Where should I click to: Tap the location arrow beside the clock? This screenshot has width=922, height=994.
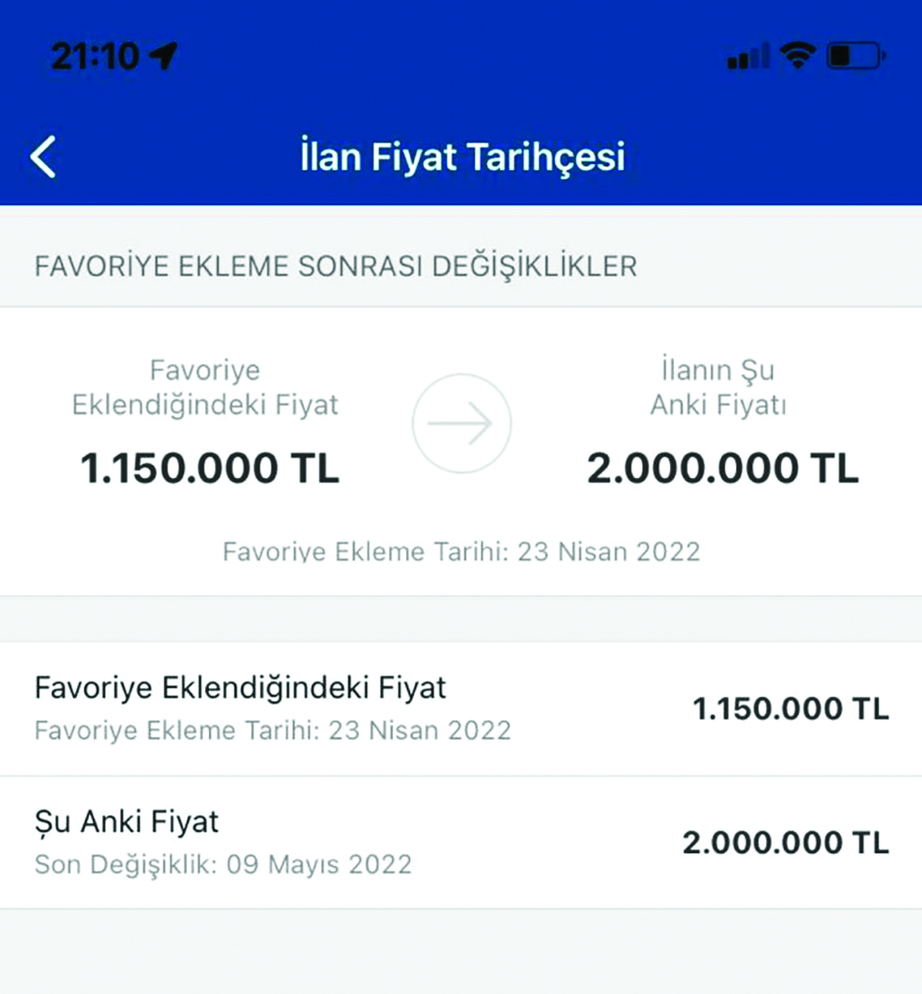coord(163,55)
